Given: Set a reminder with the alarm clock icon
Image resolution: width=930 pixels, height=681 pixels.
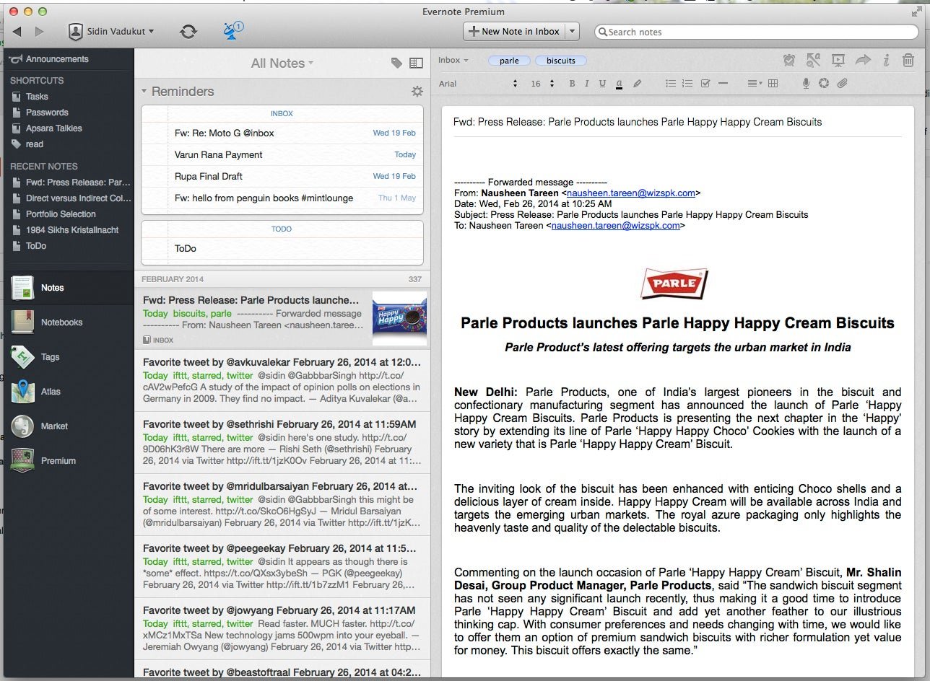Looking at the screenshot, I should 789,61.
